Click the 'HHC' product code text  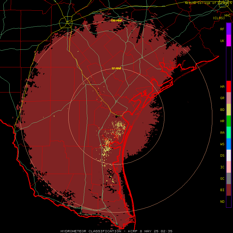[x=228, y=16]
